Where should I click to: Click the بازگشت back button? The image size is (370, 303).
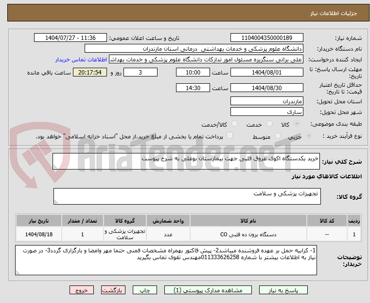113,290
